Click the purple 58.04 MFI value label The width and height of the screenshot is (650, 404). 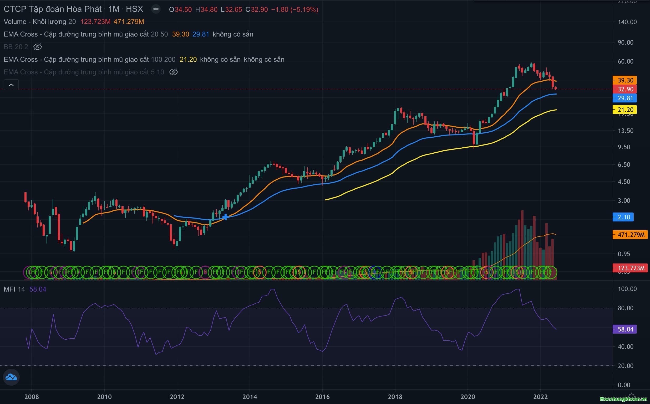[x=624, y=329]
